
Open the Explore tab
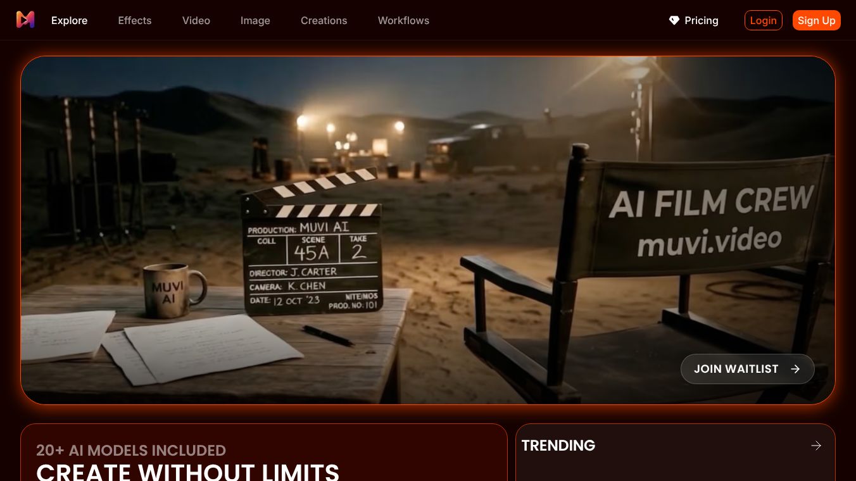(70, 20)
